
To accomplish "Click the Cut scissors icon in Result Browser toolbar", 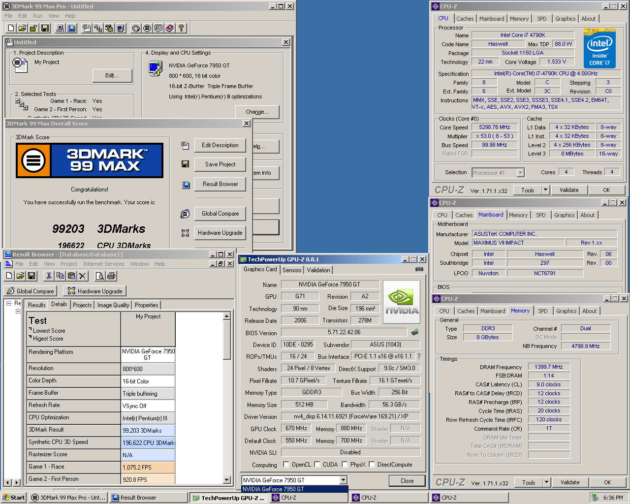I will [x=49, y=276].
